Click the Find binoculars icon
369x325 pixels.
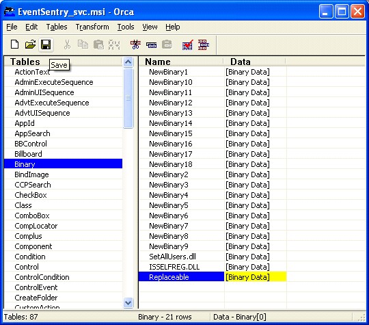(x=114, y=44)
